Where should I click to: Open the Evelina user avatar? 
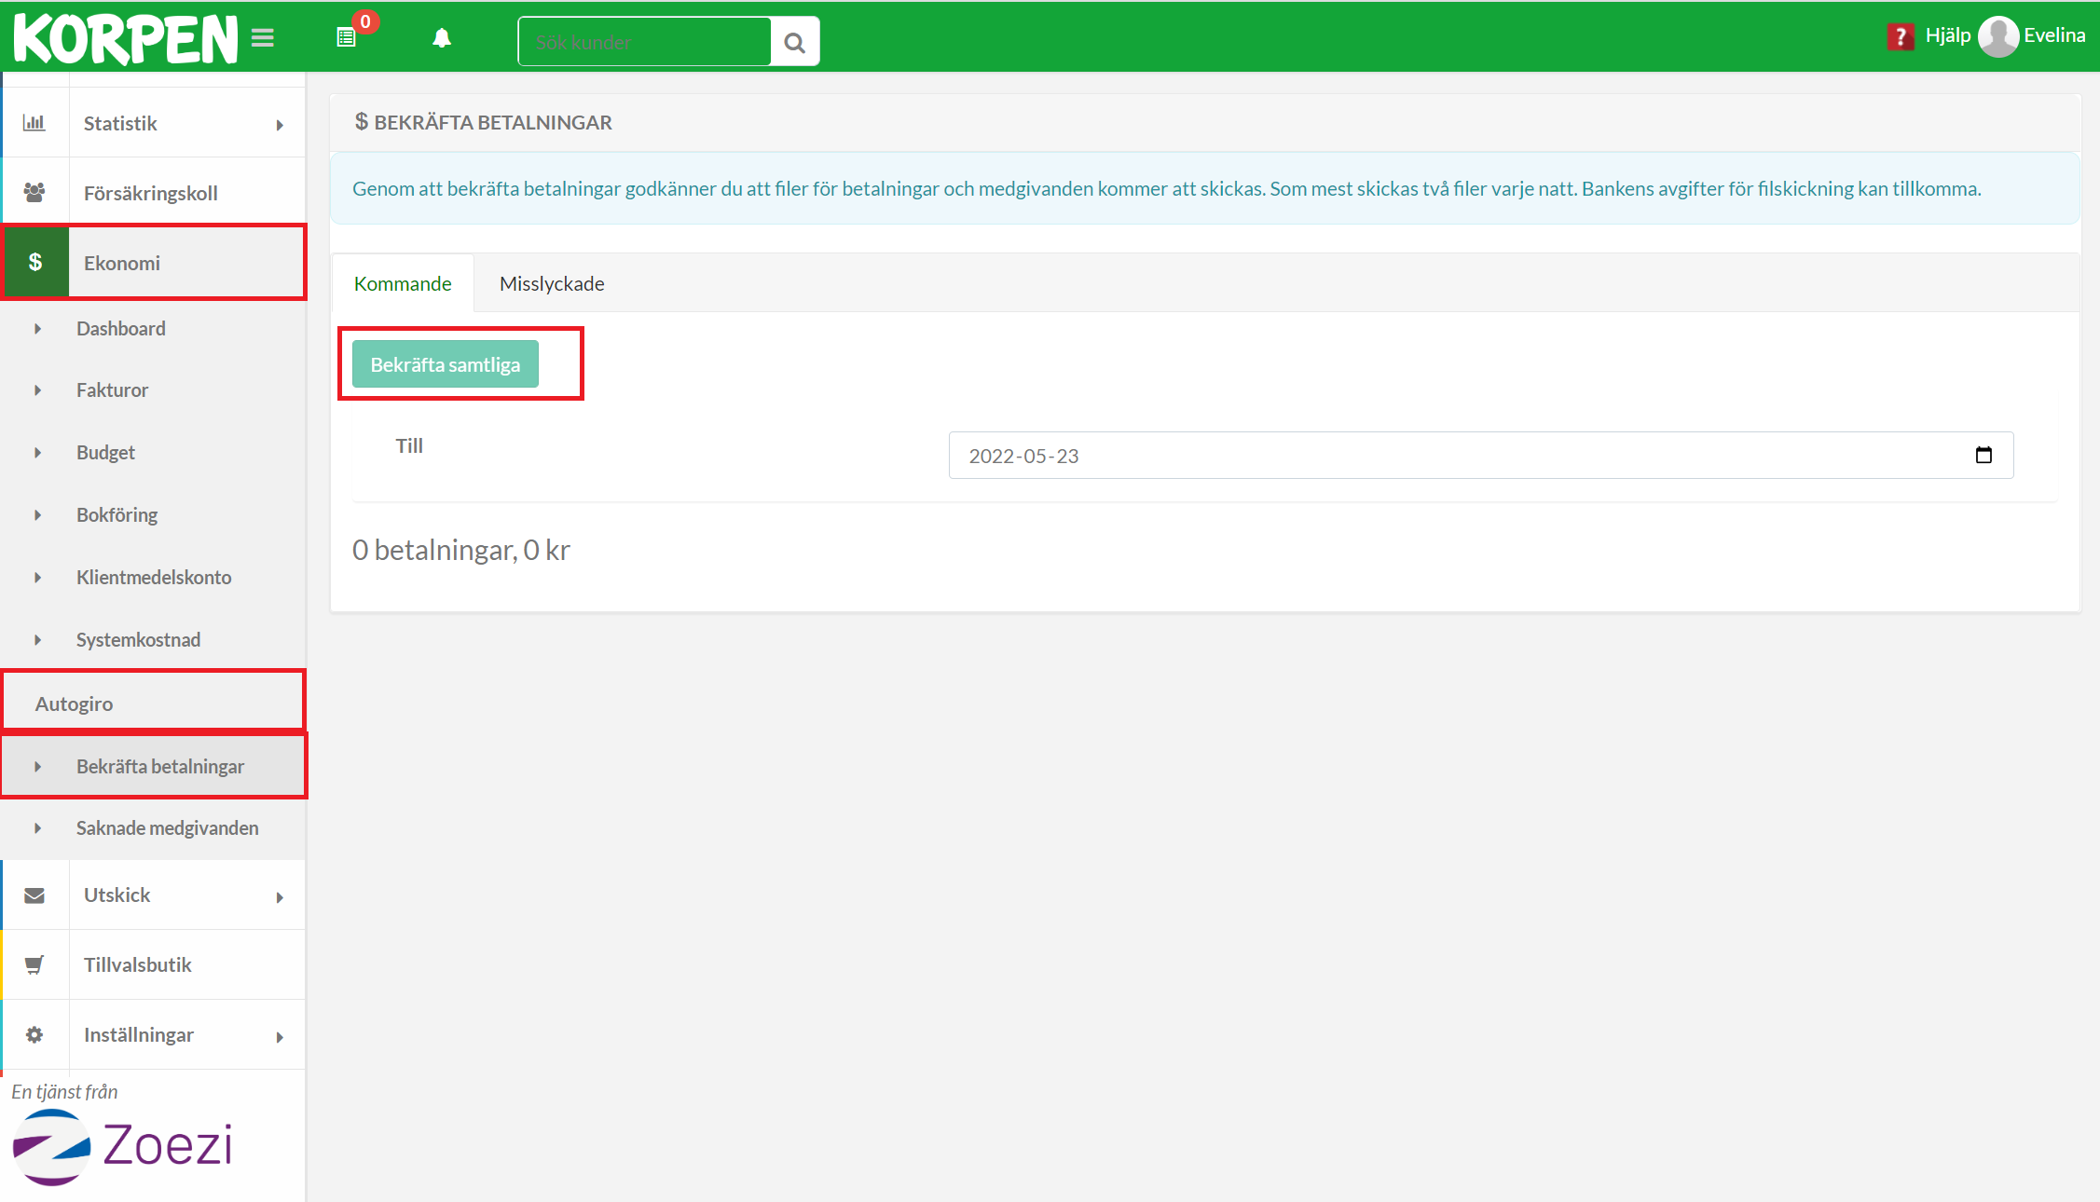pos(1997,36)
